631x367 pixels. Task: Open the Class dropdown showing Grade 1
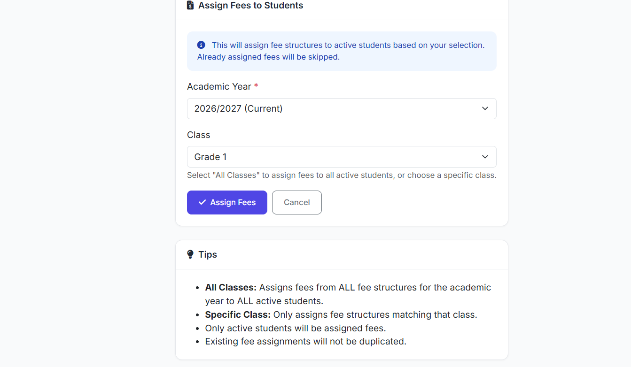coord(342,157)
